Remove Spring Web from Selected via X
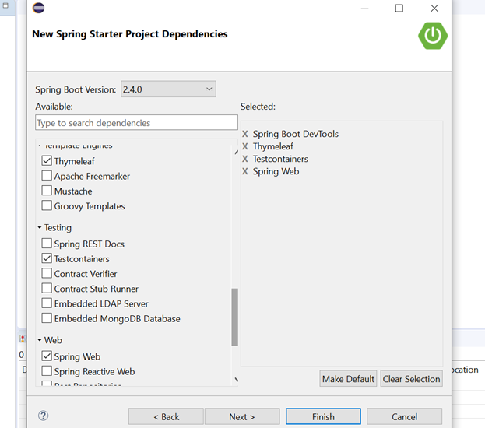Screen dimensions: 485x428 [x=245, y=171]
